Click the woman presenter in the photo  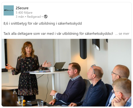coord(27,70)
